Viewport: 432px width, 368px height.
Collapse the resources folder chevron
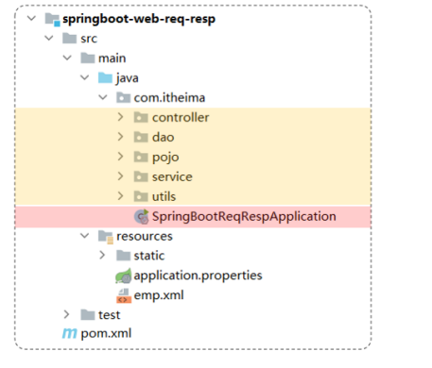tap(84, 236)
